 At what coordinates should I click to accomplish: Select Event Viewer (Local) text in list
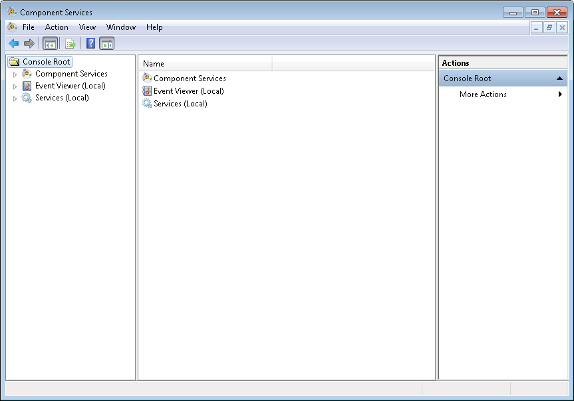[x=188, y=90]
